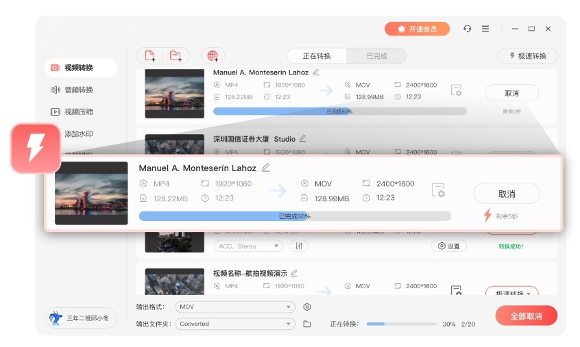This screenshot has height=347, width=580.
Task: Open customer support headset icon
Action: coord(467,29)
